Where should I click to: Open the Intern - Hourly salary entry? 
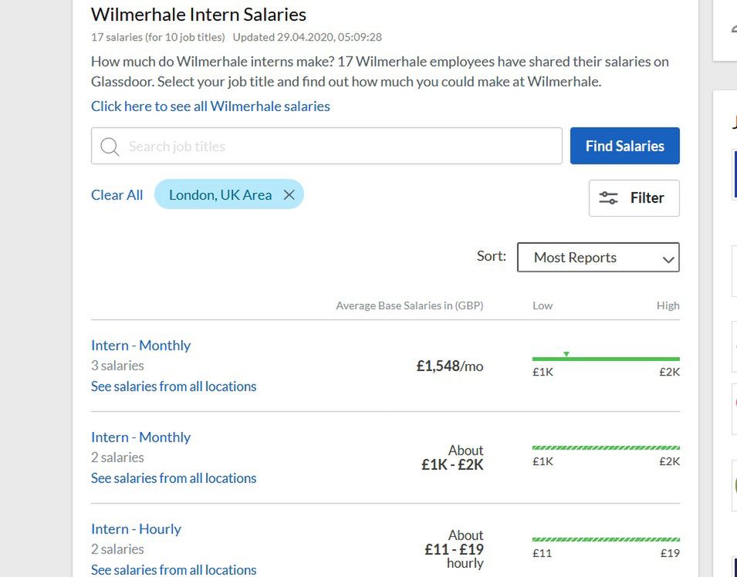136,529
